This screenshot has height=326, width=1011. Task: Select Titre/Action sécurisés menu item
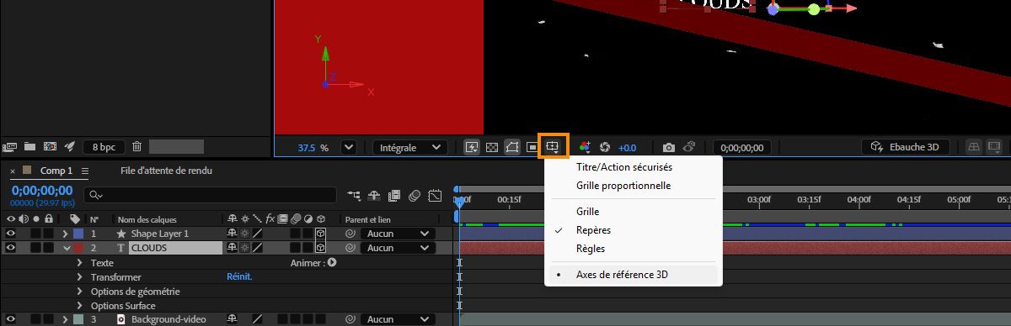[x=634, y=167]
